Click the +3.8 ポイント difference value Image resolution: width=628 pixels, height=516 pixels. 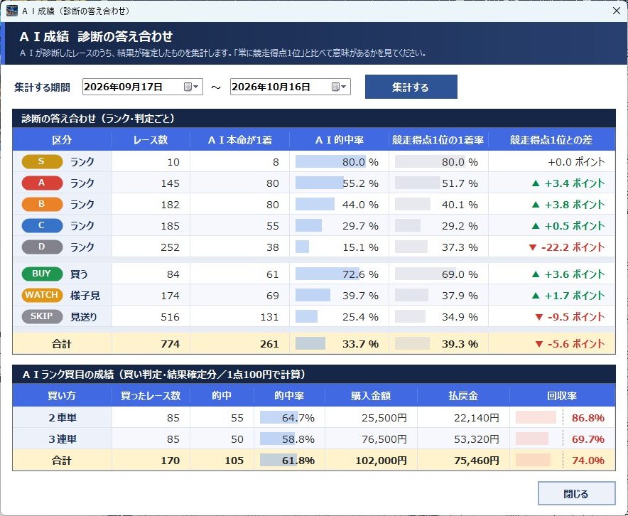tap(568, 205)
